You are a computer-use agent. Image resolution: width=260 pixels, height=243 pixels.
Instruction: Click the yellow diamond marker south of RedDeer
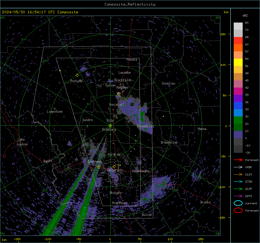[x=119, y=94]
